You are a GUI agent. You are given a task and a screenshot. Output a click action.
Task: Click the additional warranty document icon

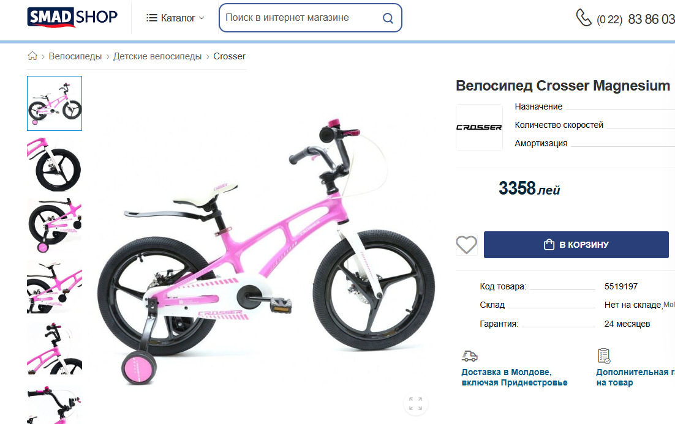[604, 356]
